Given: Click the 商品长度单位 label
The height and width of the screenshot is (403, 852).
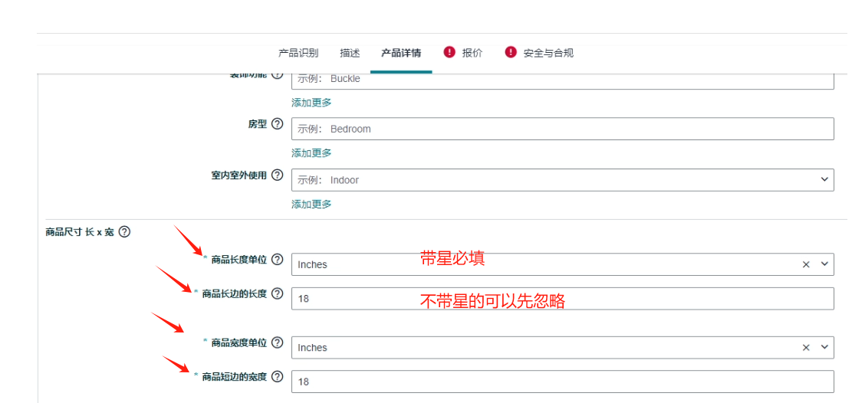Looking at the screenshot, I should [x=239, y=260].
